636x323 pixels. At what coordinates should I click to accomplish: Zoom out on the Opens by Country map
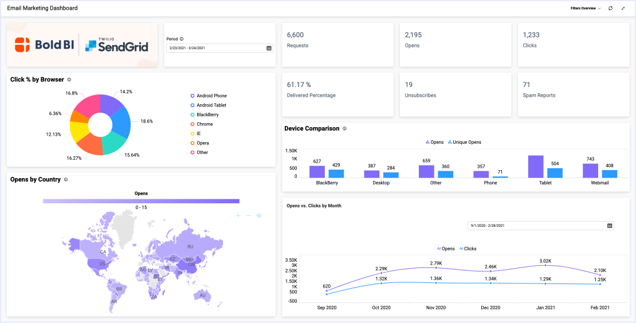[x=249, y=216]
